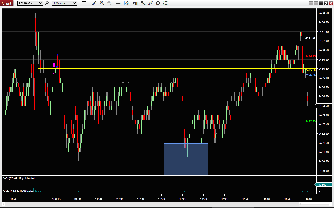Activate the crosshair cursor icon
Image resolution: width=334 pixels, height=208 pixels.
[x=118, y=3]
